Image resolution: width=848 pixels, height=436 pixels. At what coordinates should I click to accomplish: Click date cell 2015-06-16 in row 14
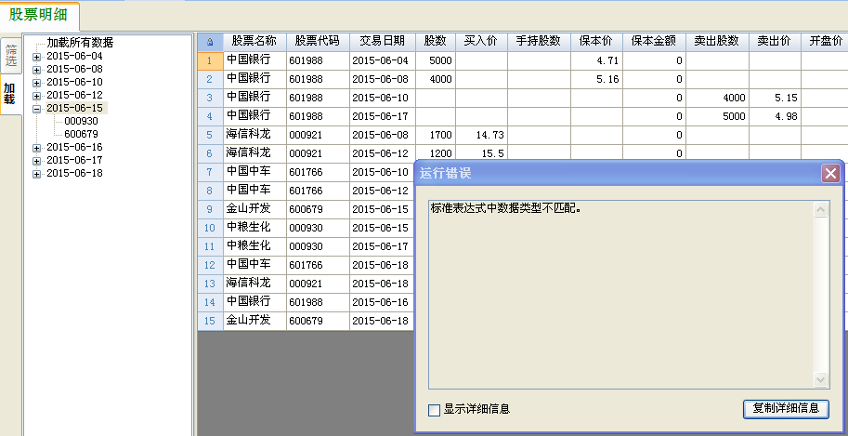[383, 302]
